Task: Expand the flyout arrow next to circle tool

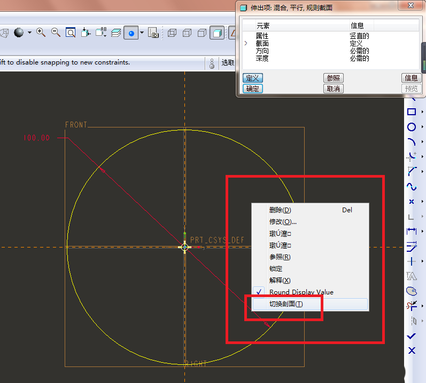Action: [x=422, y=127]
